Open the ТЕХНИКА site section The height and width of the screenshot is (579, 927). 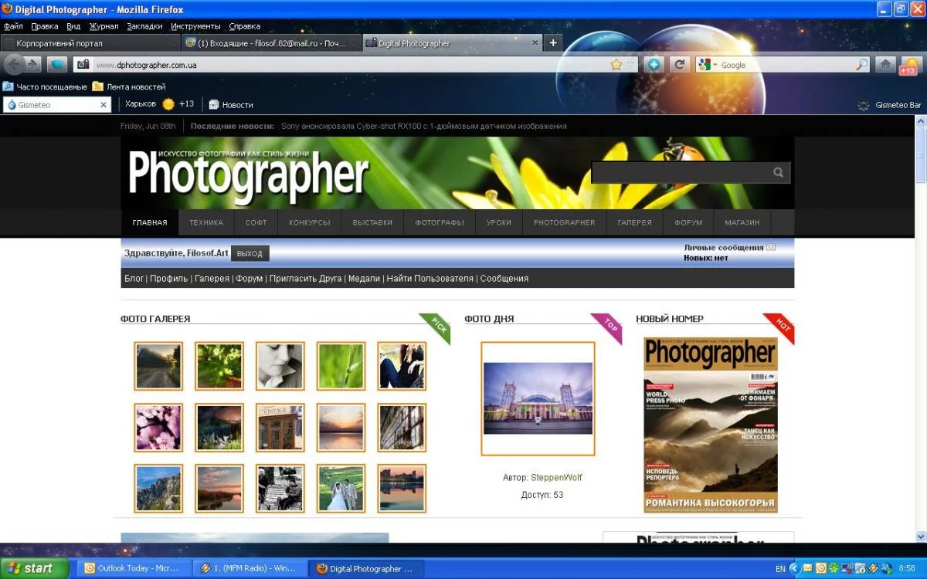(206, 222)
